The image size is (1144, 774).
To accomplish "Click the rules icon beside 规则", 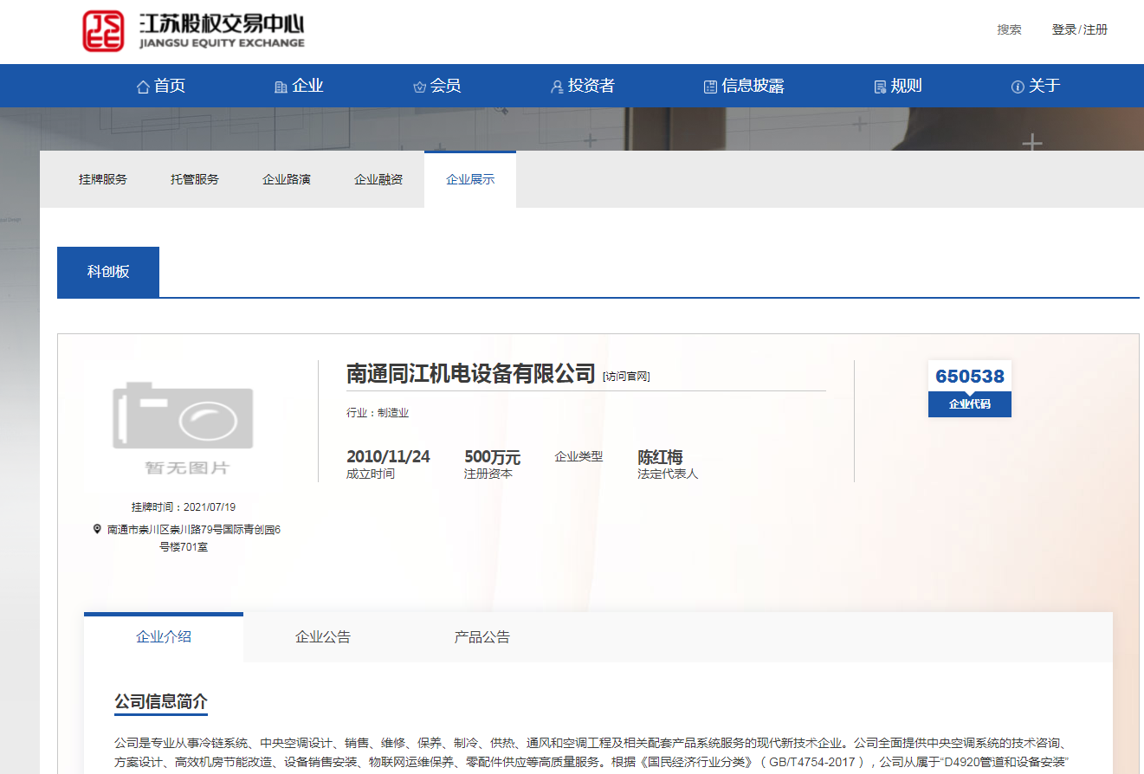I will (880, 87).
